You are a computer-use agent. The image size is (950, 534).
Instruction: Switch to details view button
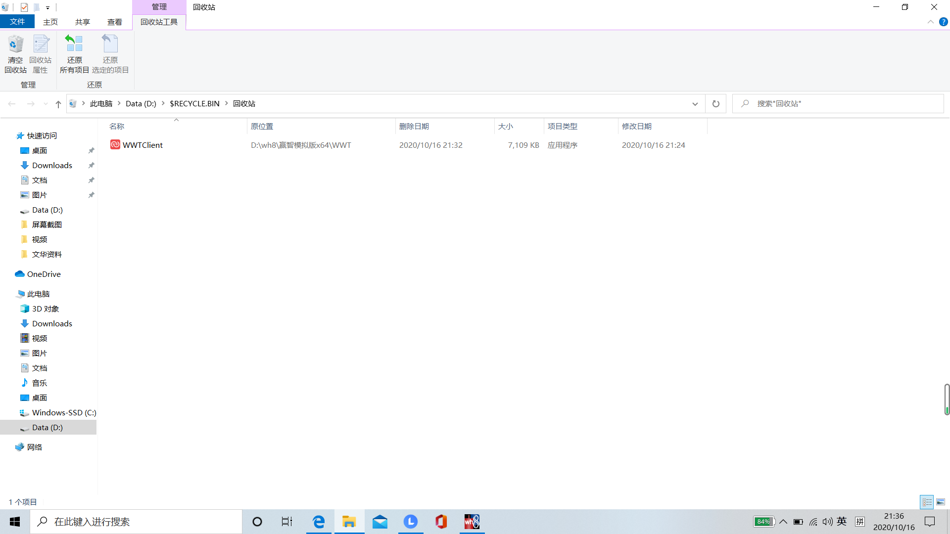point(927,502)
